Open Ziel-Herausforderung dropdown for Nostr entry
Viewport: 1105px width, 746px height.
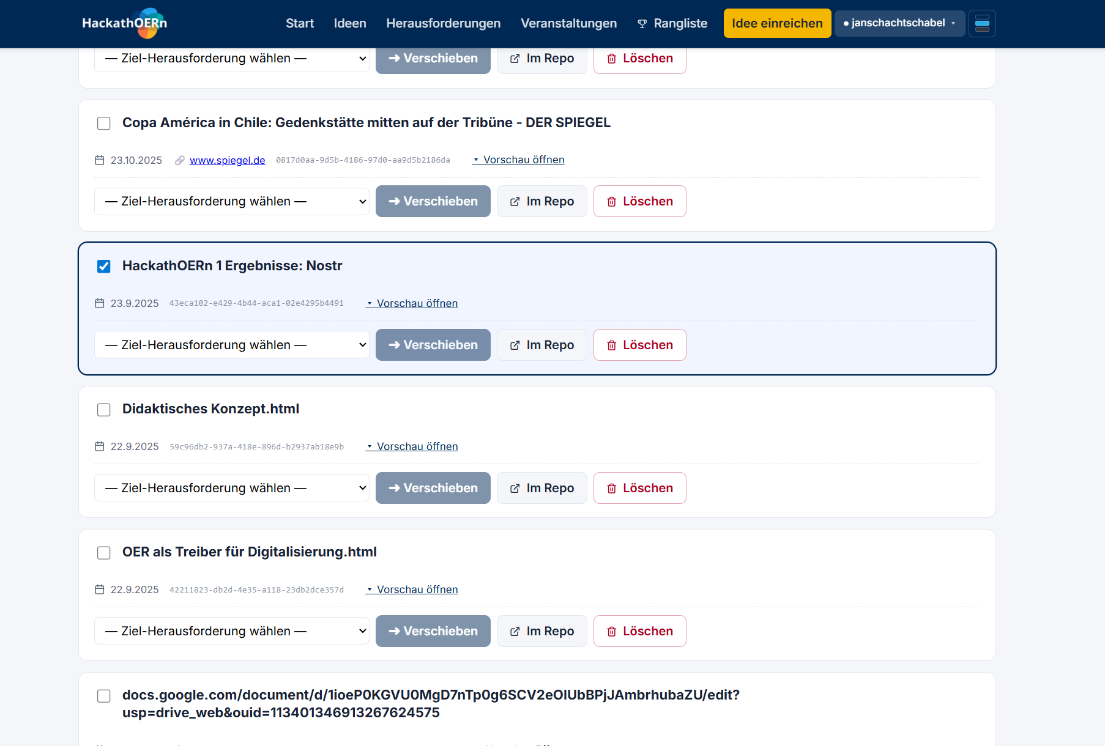[232, 345]
